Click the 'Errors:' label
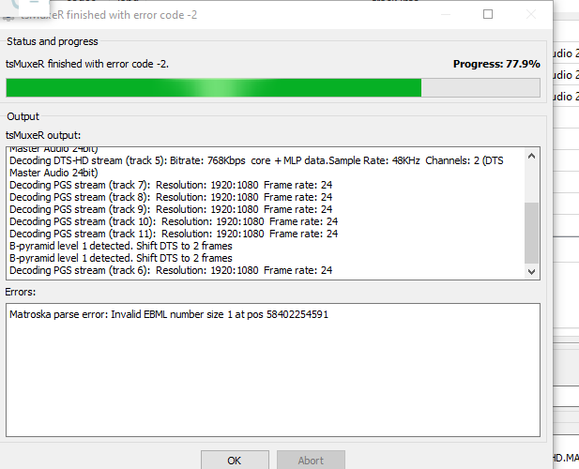The height and width of the screenshot is (469, 579). pos(21,292)
